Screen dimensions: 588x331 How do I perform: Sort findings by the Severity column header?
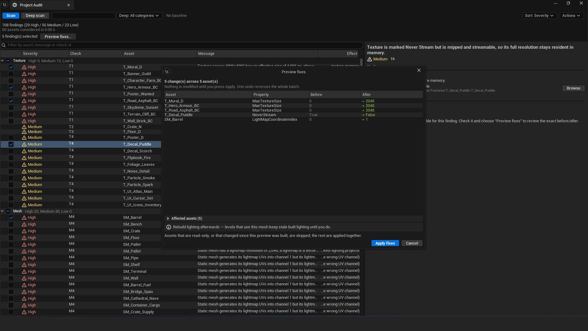coord(45,54)
